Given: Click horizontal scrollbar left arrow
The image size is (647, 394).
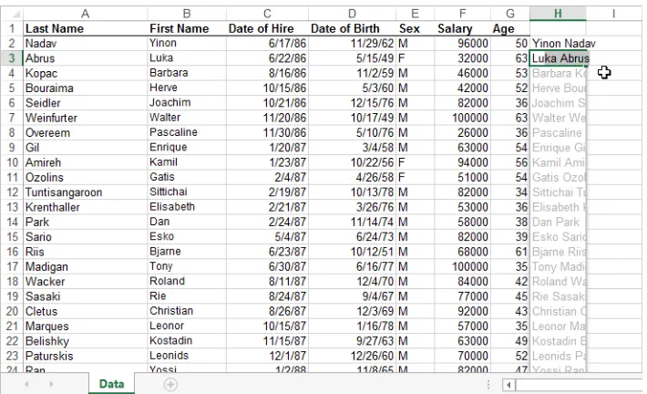Looking at the screenshot, I should tap(508, 385).
